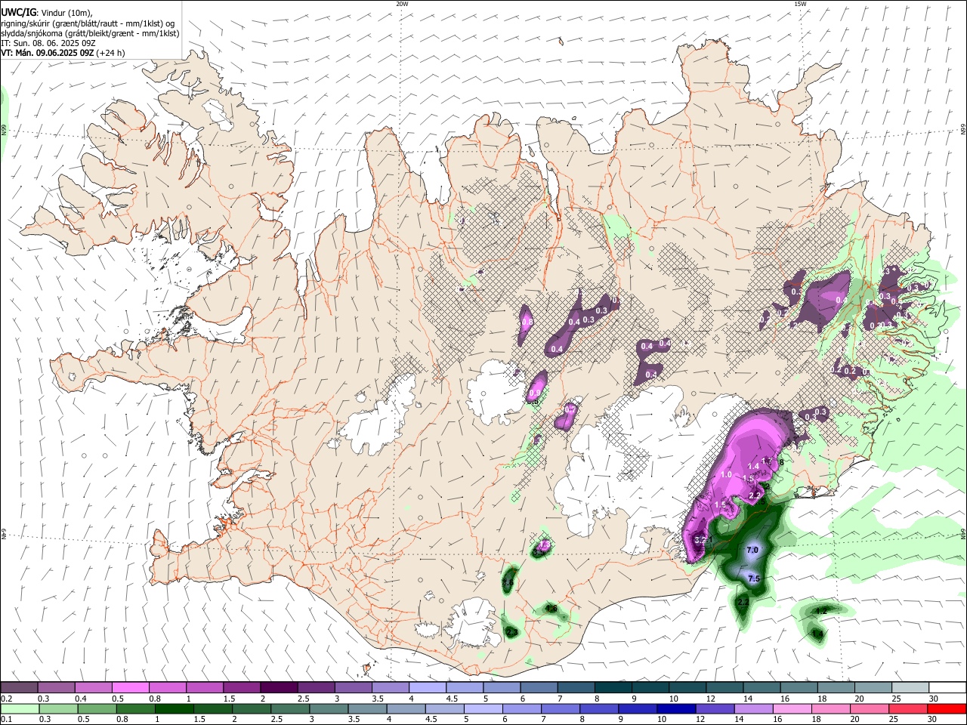Click the bright red 30+ rain legend swatch

pos(947,708)
